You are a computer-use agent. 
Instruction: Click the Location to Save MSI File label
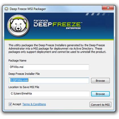pyautogui.click(x=24, y=87)
